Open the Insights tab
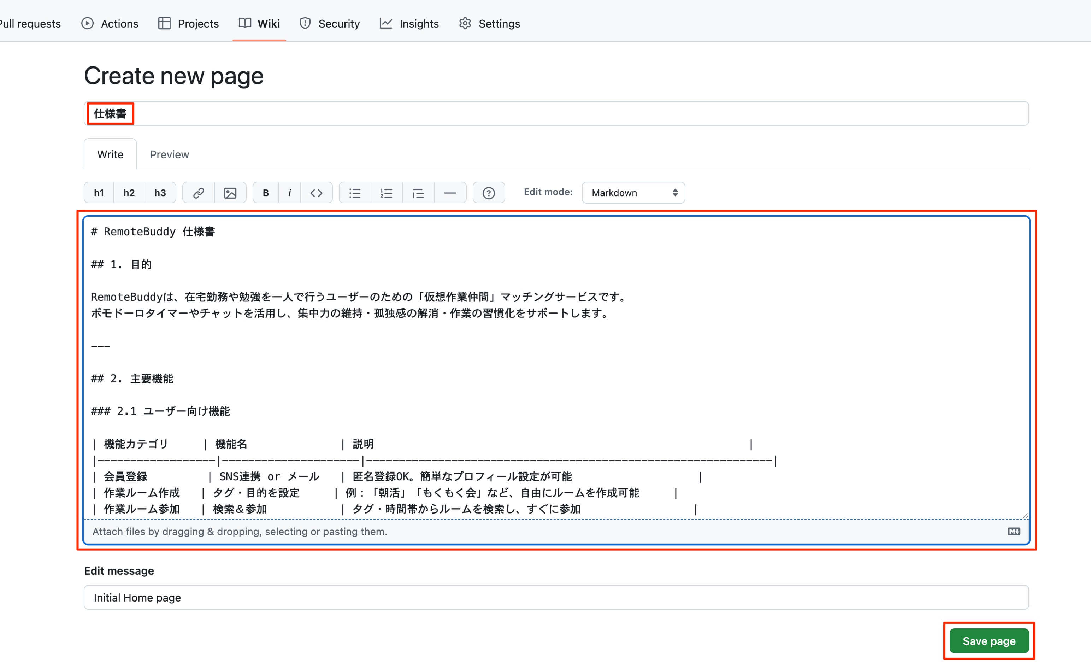Viewport: 1091px width, 668px height. click(409, 23)
